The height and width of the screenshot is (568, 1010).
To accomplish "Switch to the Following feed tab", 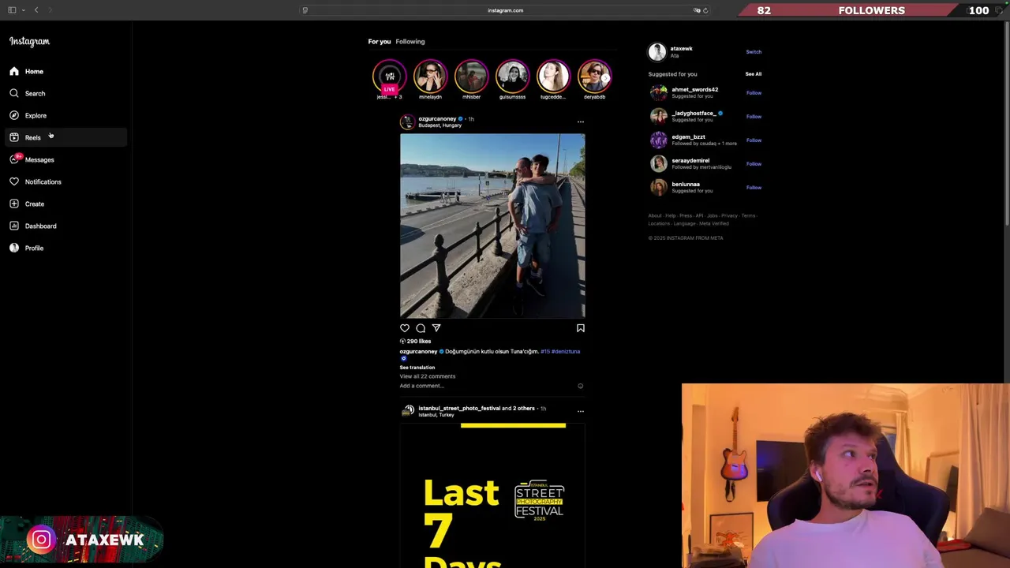I will tap(410, 41).
